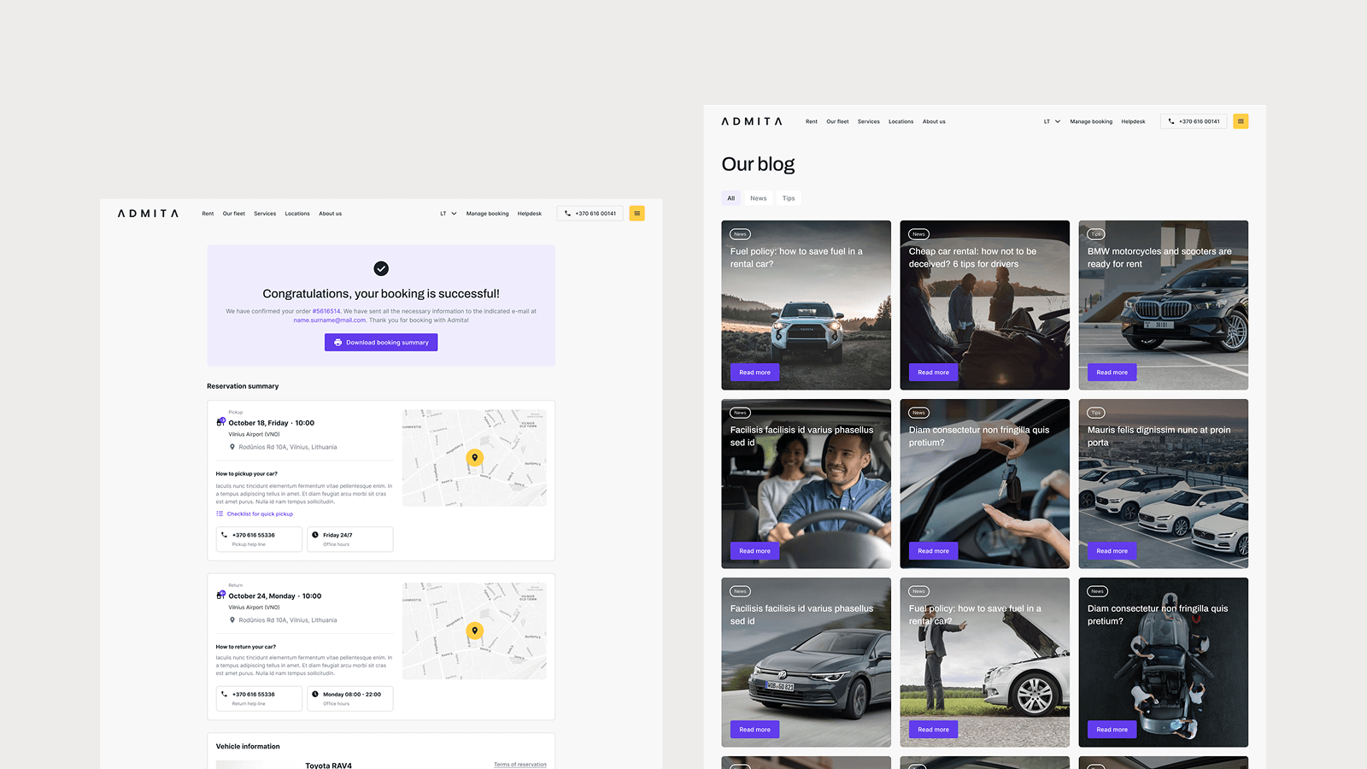Read more on Diam consectetur overhead car article

pos(1112,730)
